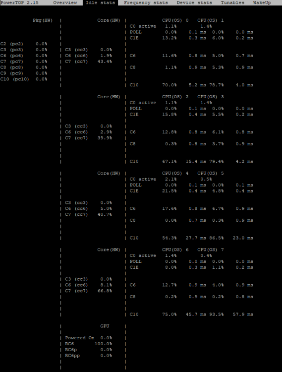Click the CPU(OS) 1 column header

211,20
